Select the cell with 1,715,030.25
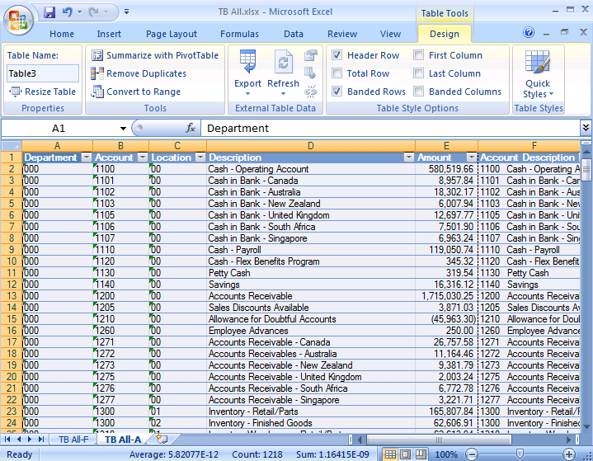The image size is (593, 461). (447, 296)
